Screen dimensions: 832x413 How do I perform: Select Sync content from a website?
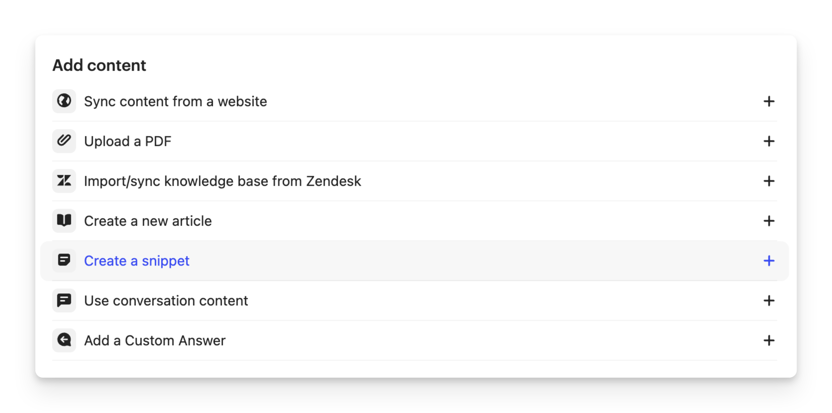pos(175,101)
